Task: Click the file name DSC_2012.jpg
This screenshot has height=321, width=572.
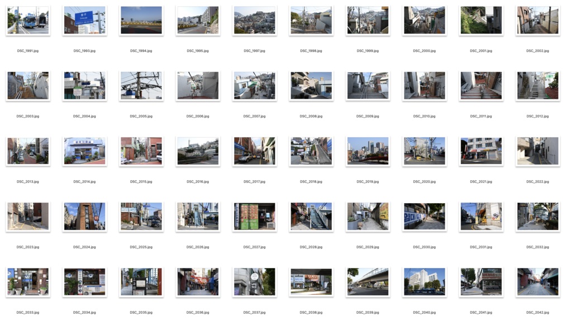Action: pos(538,116)
